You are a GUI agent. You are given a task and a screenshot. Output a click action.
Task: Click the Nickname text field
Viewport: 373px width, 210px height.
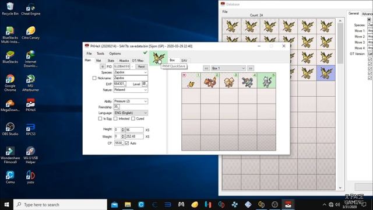[131, 78]
